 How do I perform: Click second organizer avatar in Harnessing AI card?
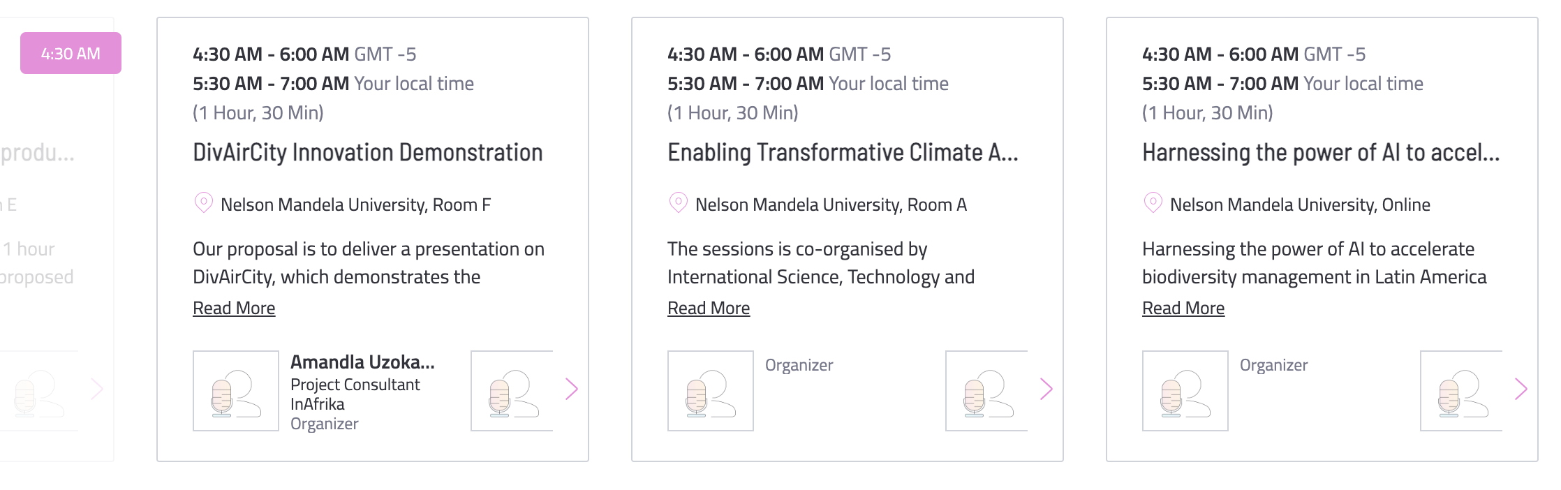tap(1461, 391)
